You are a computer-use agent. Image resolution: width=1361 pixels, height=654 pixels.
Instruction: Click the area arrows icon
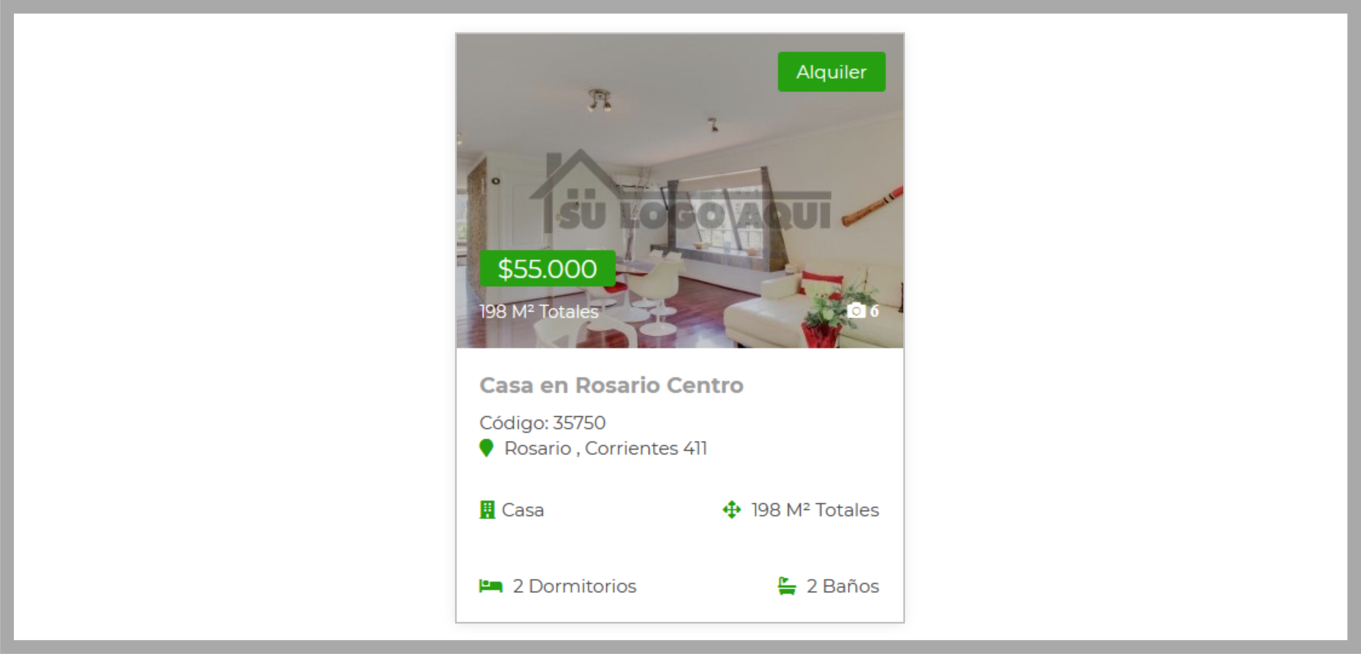click(x=732, y=510)
